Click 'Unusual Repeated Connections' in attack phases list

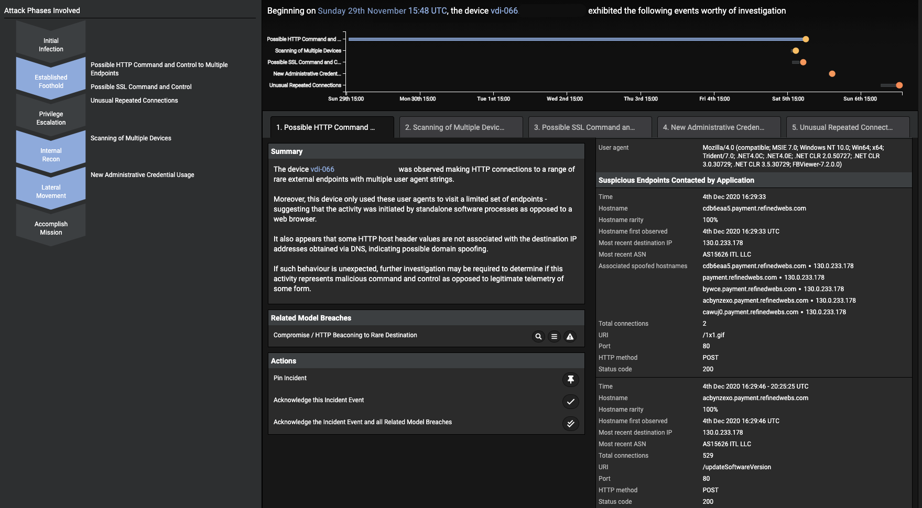click(134, 101)
